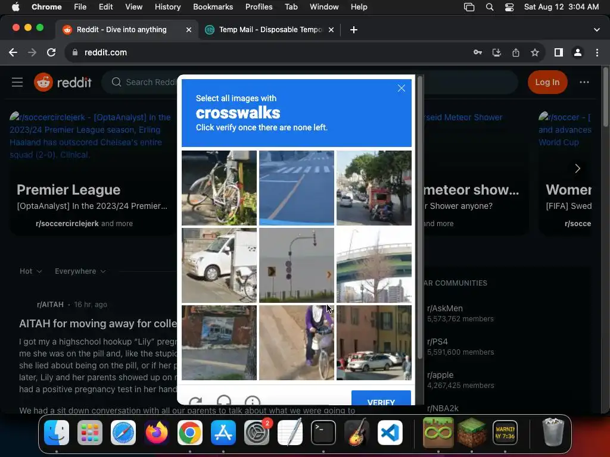The height and width of the screenshot is (457, 610).
Task: Select the street with red truck tile
Action: coord(374,188)
